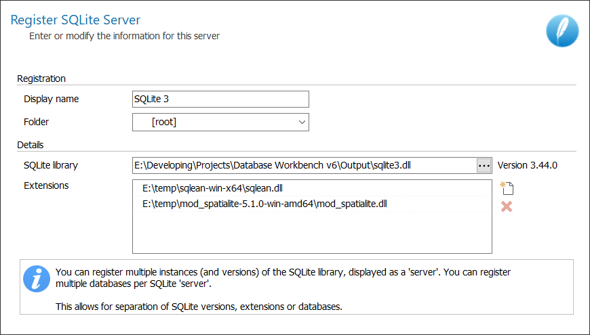The image size is (590, 335).
Task: Click the Extensions label
Action: click(x=46, y=185)
